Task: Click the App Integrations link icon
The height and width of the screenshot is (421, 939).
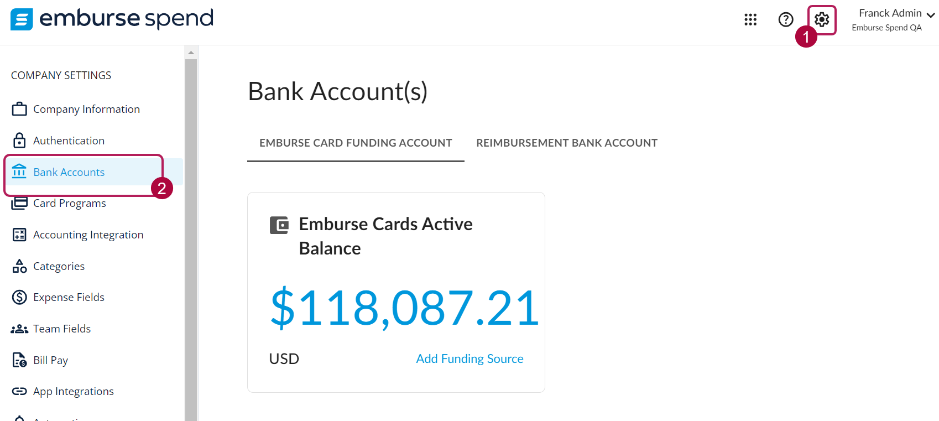Action: 19,391
